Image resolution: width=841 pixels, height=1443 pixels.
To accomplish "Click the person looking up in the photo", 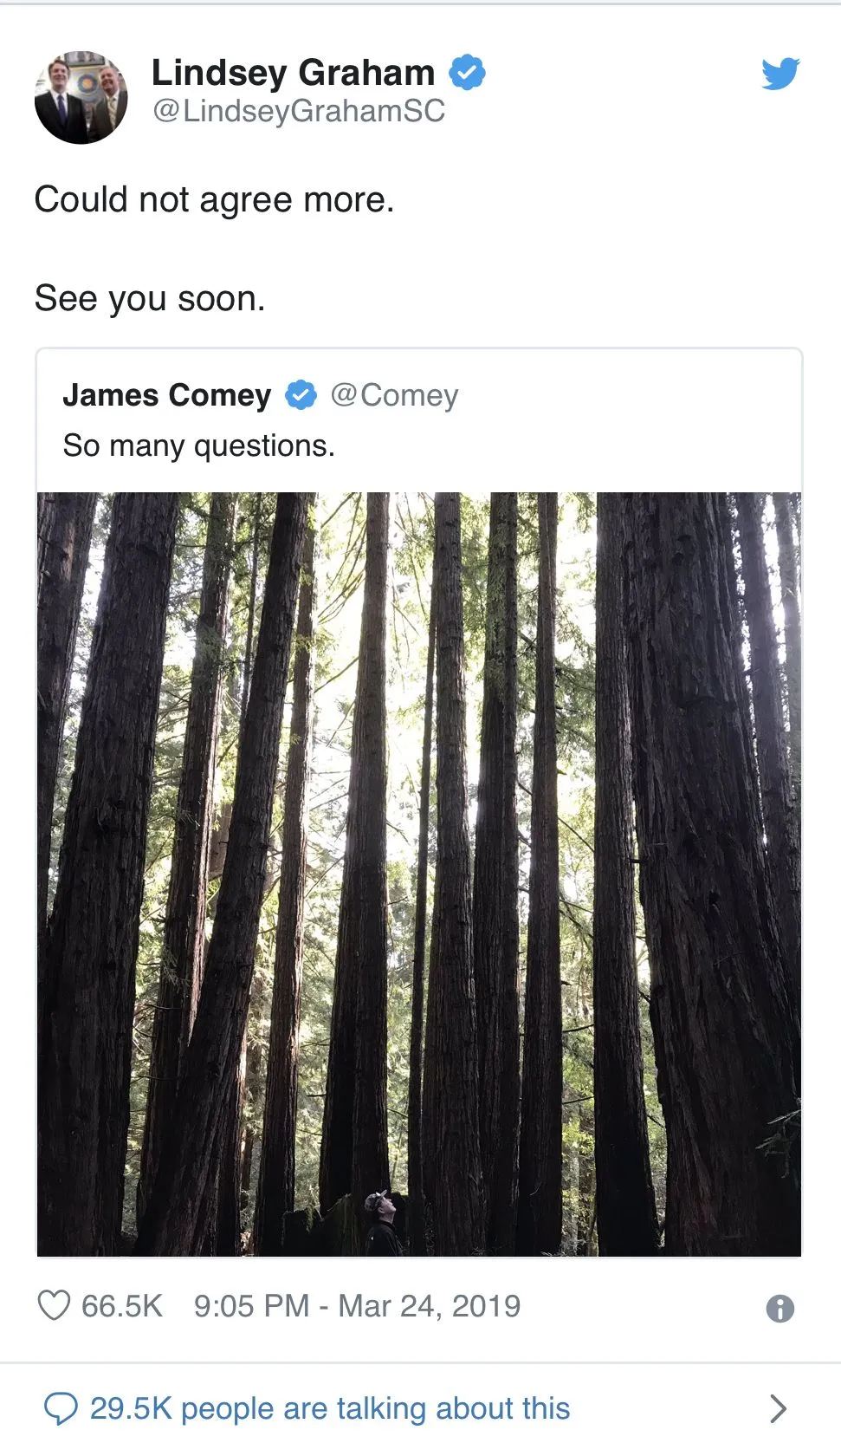I will (380, 1222).
